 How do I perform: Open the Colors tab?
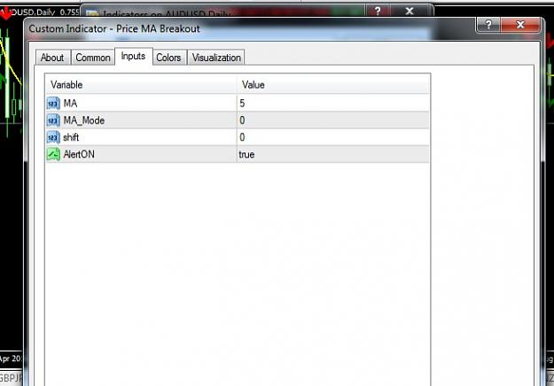click(168, 58)
